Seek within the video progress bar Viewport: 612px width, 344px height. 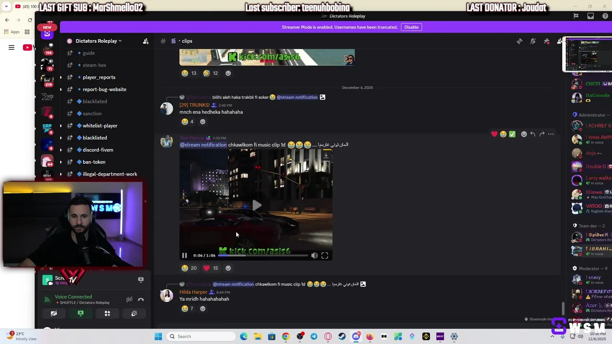pyautogui.click(x=263, y=256)
